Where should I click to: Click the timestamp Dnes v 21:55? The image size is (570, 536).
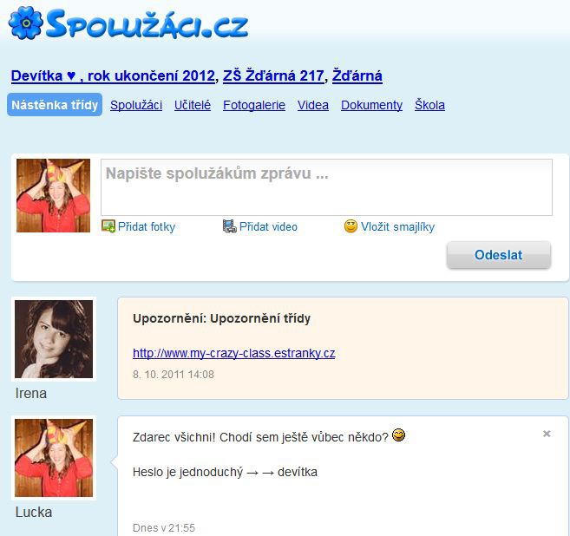tap(164, 527)
